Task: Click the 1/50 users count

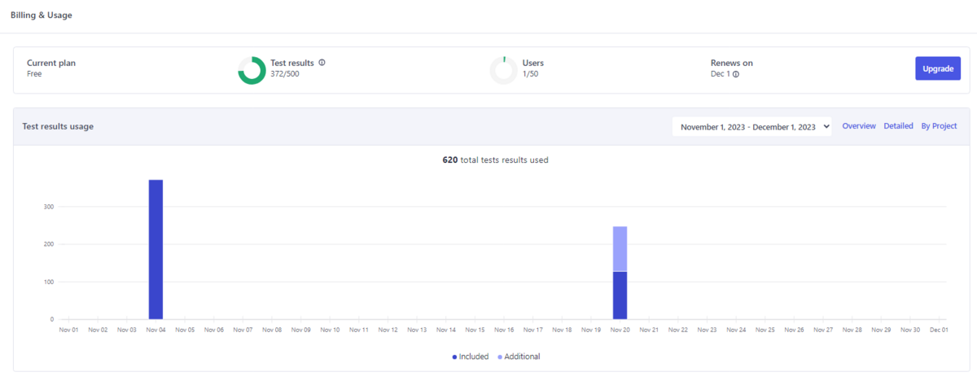Action: point(530,74)
